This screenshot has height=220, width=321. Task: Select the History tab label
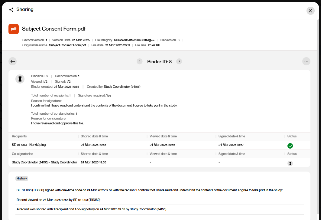pyautogui.click(x=22, y=179)
